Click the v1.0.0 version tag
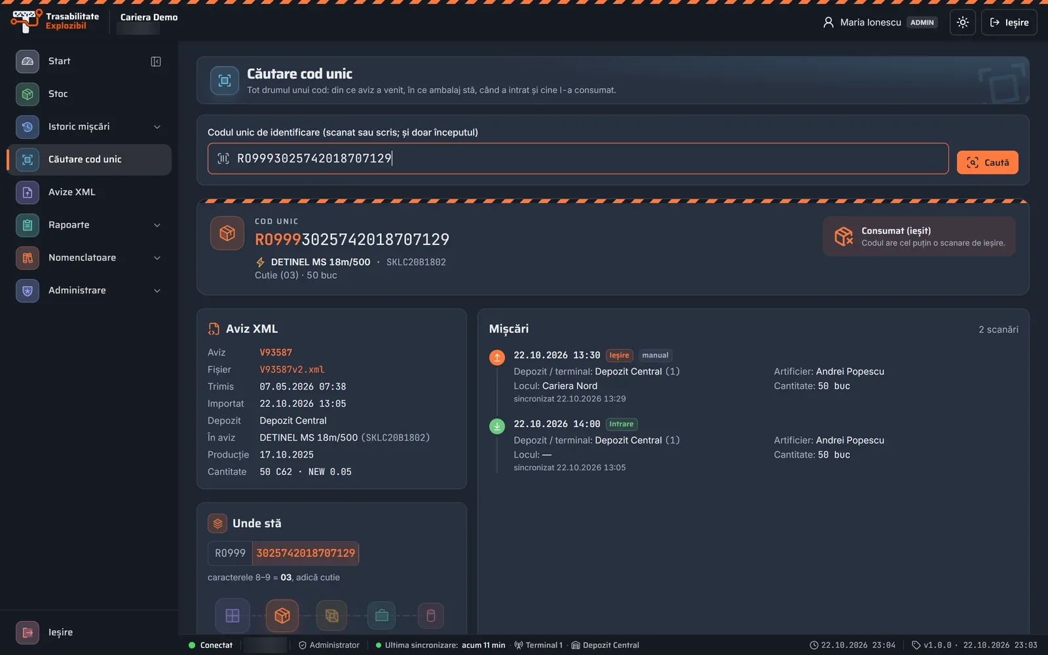The height and width of the screenshot is (655, 1048). click(932, 645)
